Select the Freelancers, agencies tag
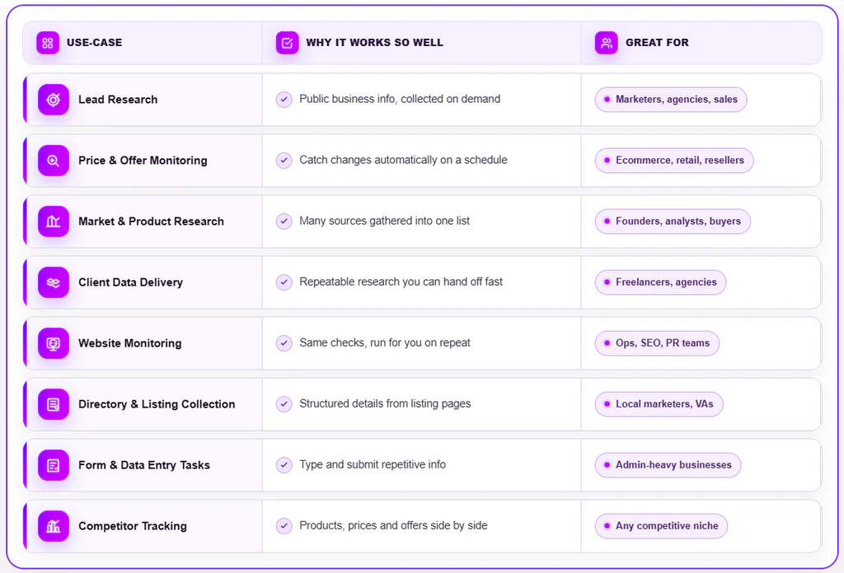Image resolution: width=844 pixels, height=573 pixels. tap(660, 282)
